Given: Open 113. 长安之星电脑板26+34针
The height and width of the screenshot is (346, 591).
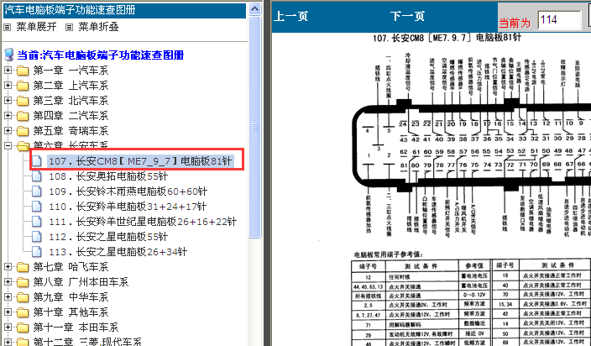Looking at the screenshot, I should [x=118, y=251].
